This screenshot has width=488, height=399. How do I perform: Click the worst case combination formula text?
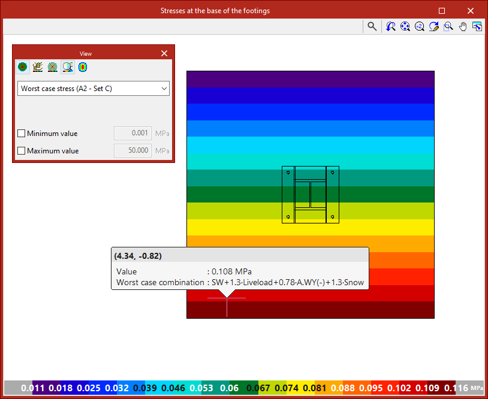coord(288,282)
